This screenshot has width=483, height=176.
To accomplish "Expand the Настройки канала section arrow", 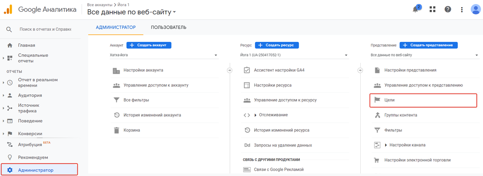I will point(386,145).
